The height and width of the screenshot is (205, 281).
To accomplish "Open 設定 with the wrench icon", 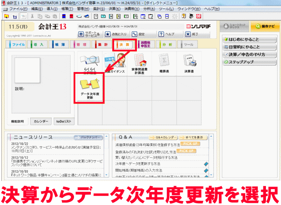I will point(135,34).
